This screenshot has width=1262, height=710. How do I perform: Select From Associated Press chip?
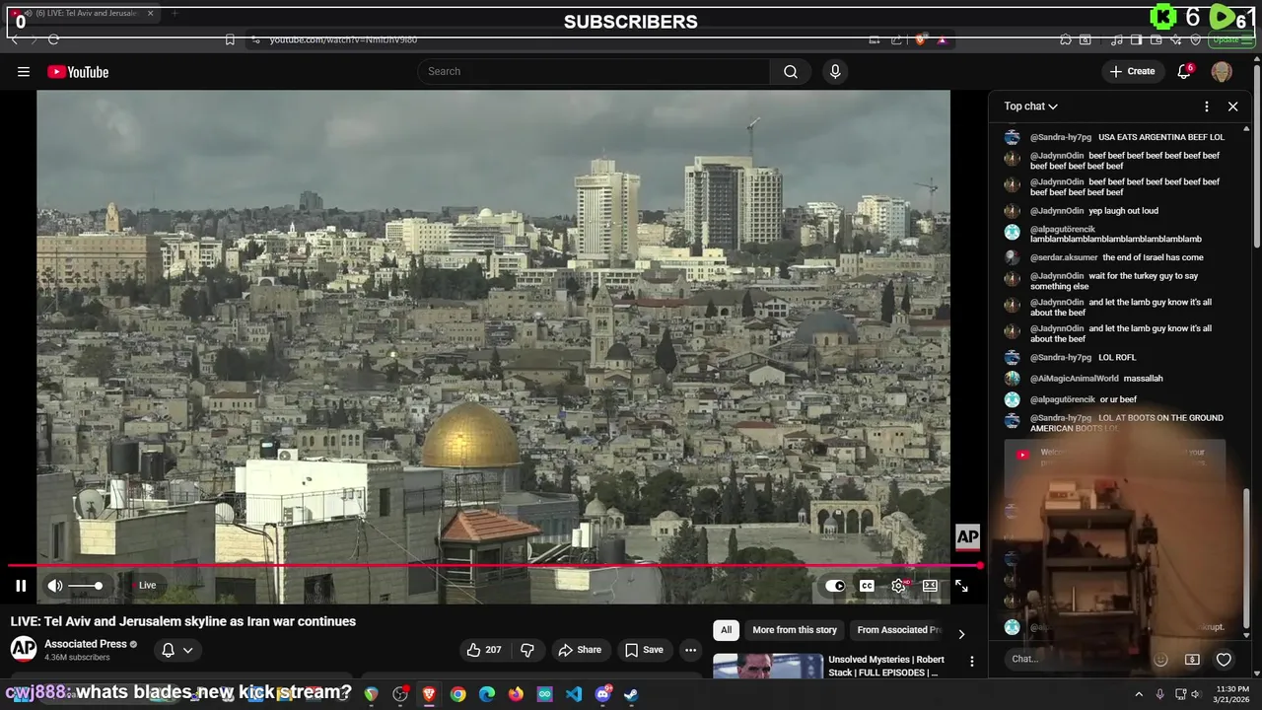pyautogui.click(x=897, y=630)
